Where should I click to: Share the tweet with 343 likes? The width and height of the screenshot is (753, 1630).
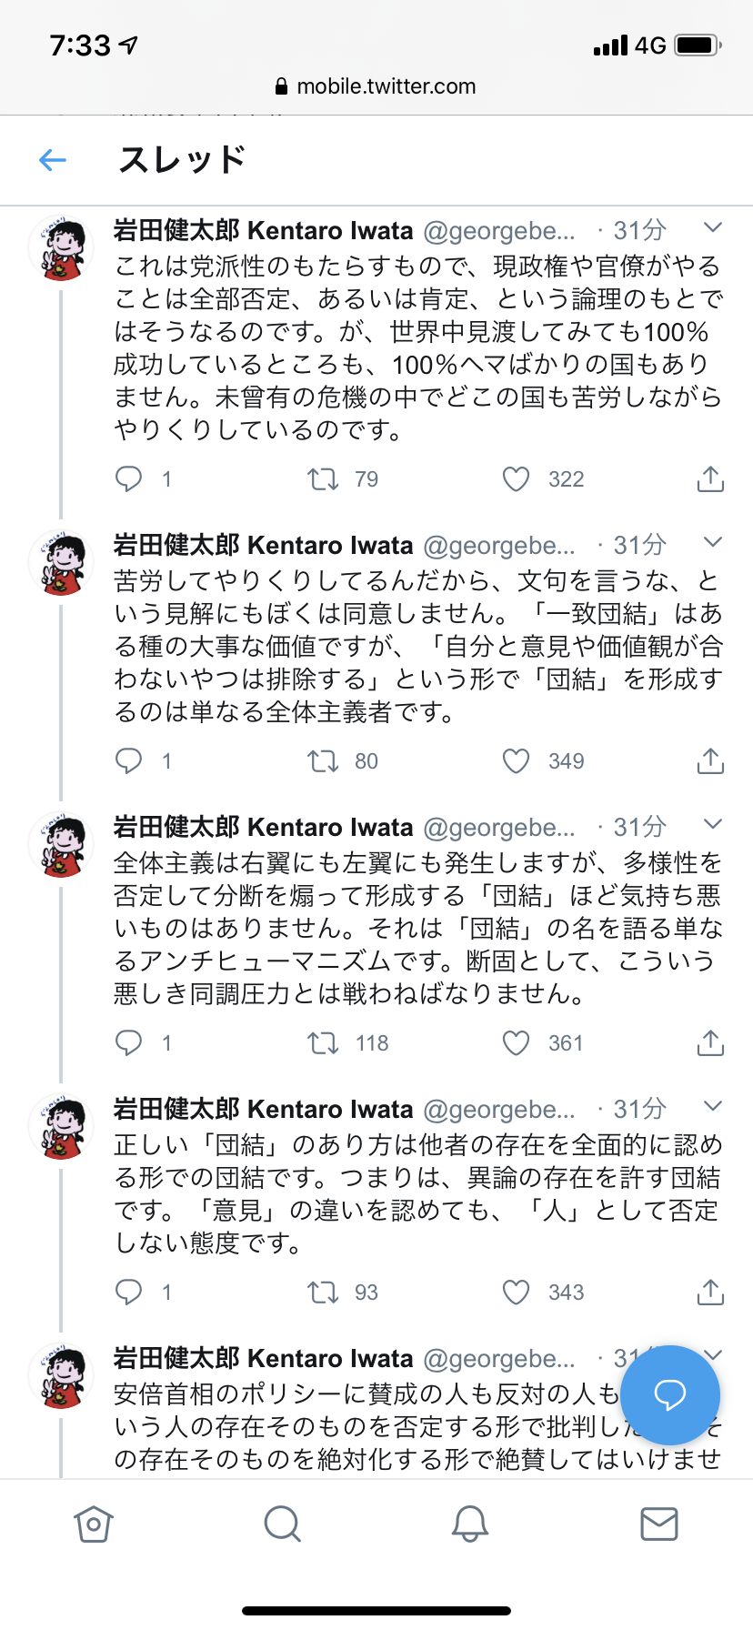710,1293
